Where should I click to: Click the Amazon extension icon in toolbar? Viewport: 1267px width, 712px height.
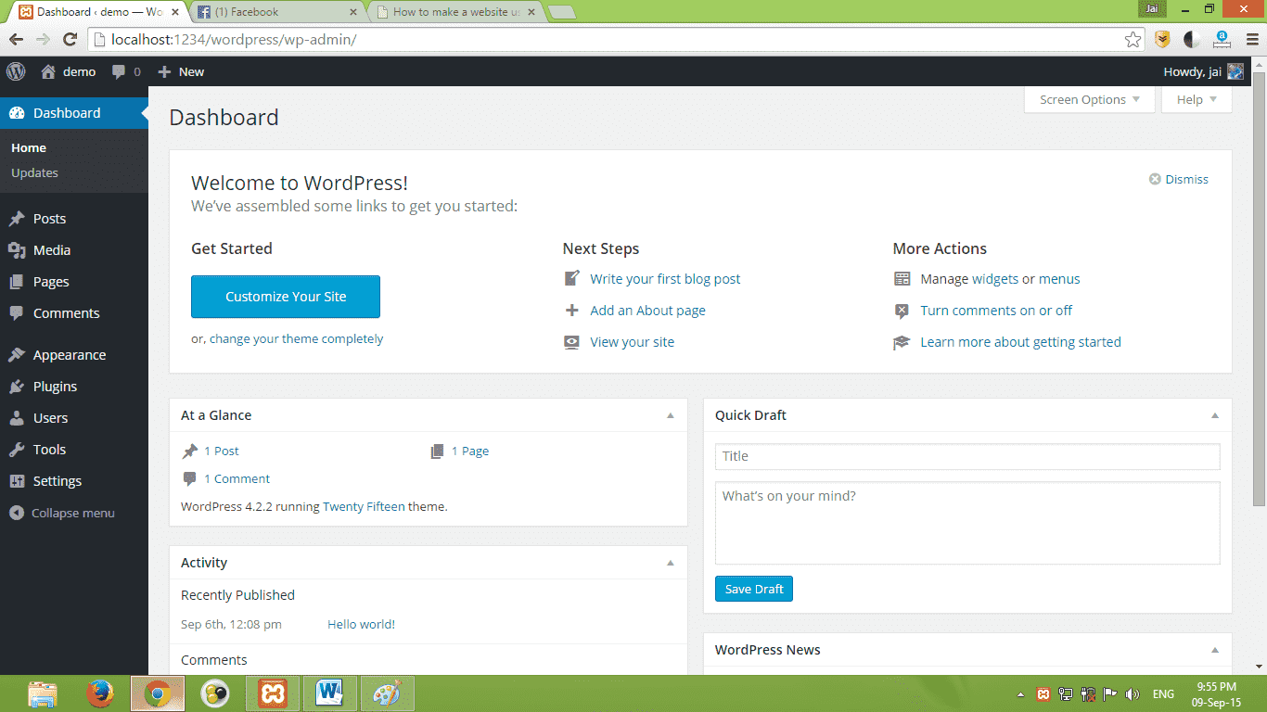tap(1222, 39)
